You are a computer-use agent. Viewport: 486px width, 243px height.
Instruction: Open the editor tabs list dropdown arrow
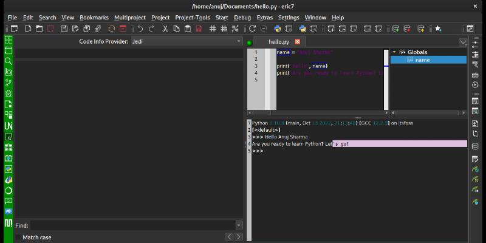[x=463, y=42]
